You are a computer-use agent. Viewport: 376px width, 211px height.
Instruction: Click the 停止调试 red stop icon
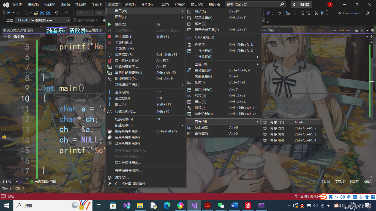tap(110, 37)
